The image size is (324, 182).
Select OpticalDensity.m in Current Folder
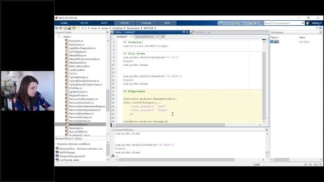[x=78, y=77]
